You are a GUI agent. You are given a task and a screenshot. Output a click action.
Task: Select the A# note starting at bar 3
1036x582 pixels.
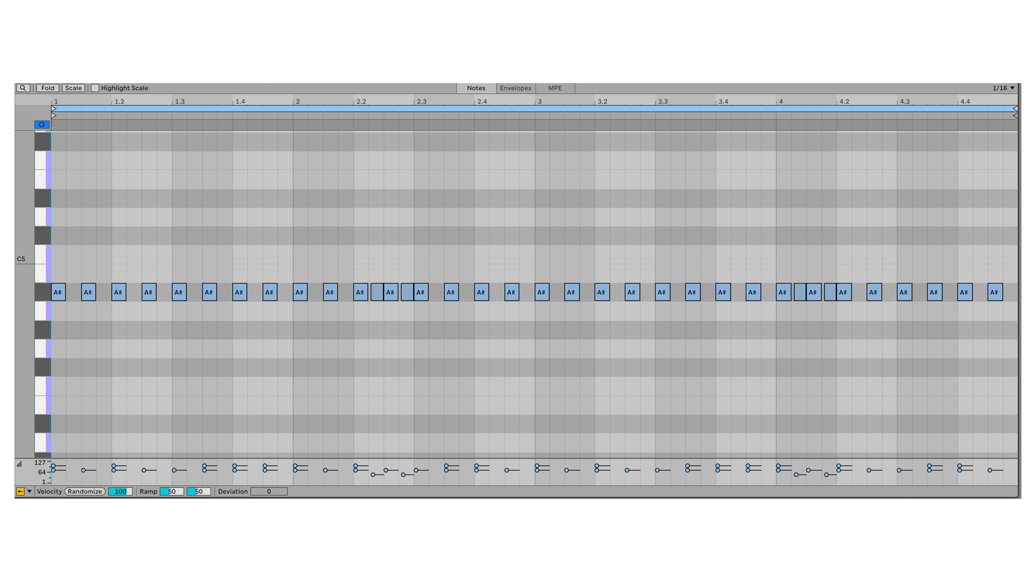point(542,292)
